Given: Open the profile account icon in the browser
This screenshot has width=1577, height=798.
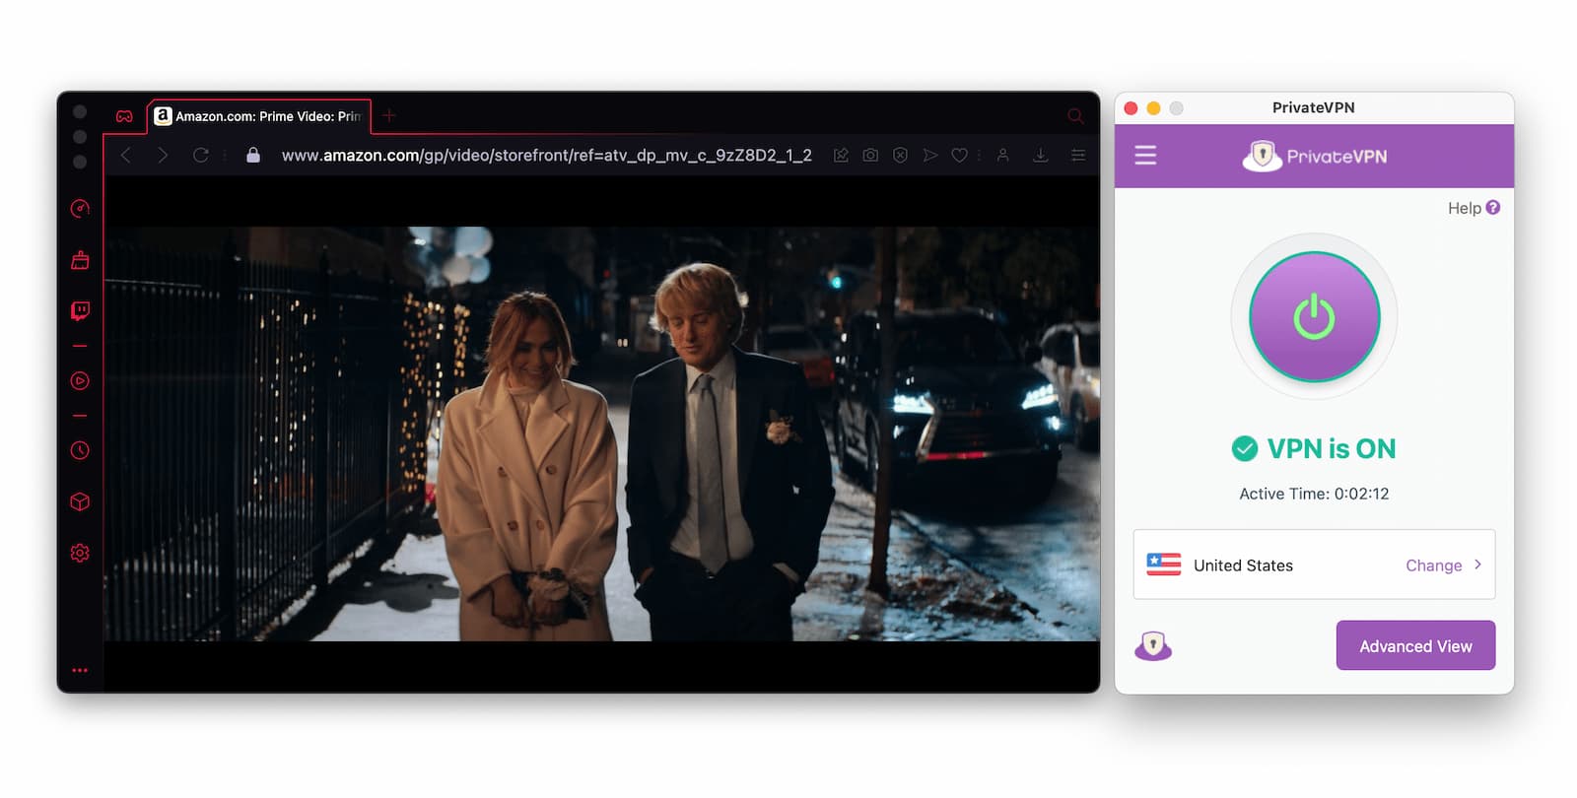Looking at the screenshot, I should pyautogui.click(x=1002, y=156).
